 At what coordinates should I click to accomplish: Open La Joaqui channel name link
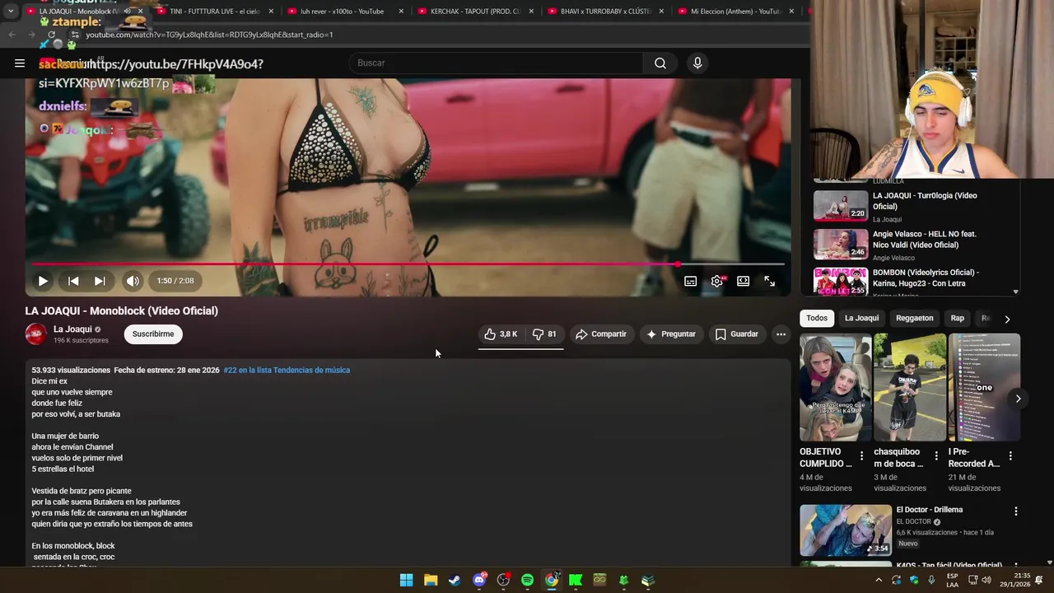point(72,329)
